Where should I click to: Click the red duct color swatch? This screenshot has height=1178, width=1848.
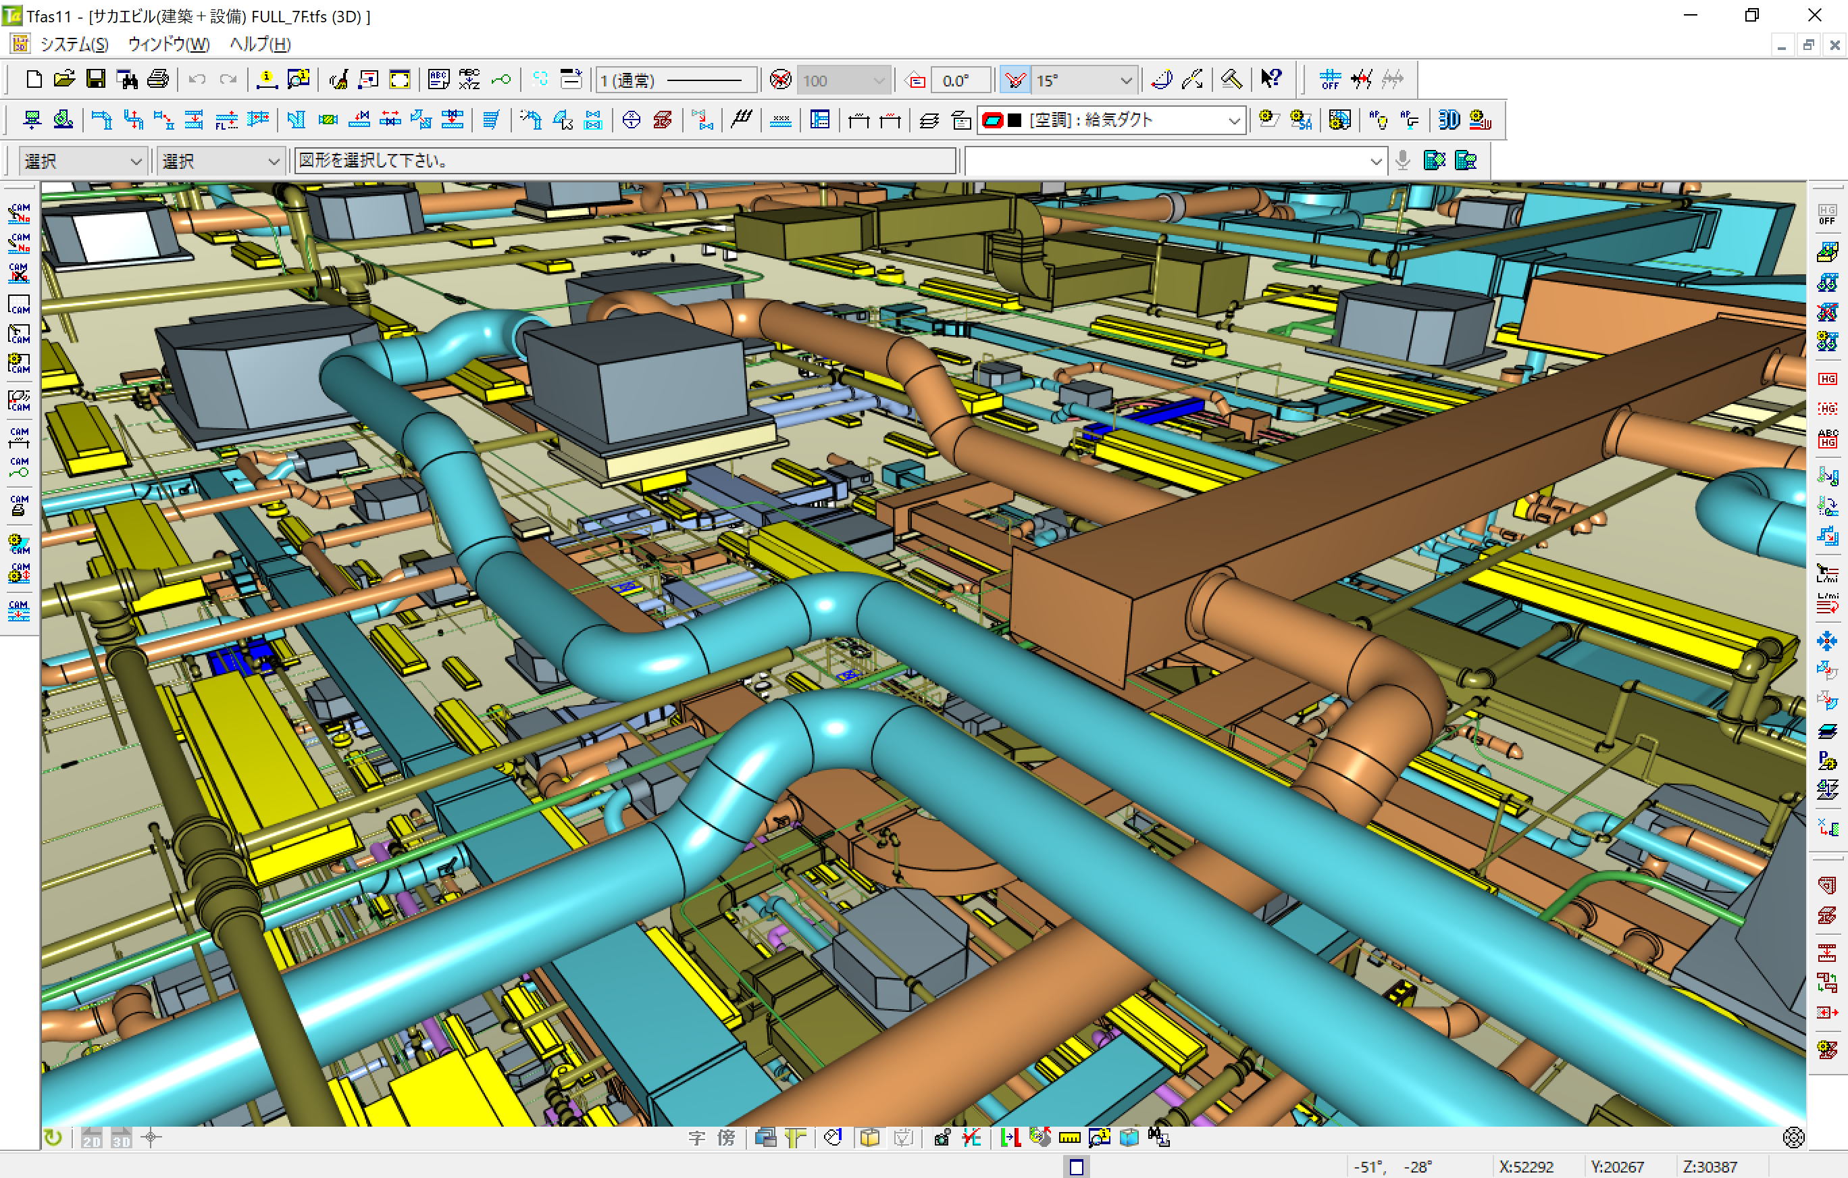[992, 120]
